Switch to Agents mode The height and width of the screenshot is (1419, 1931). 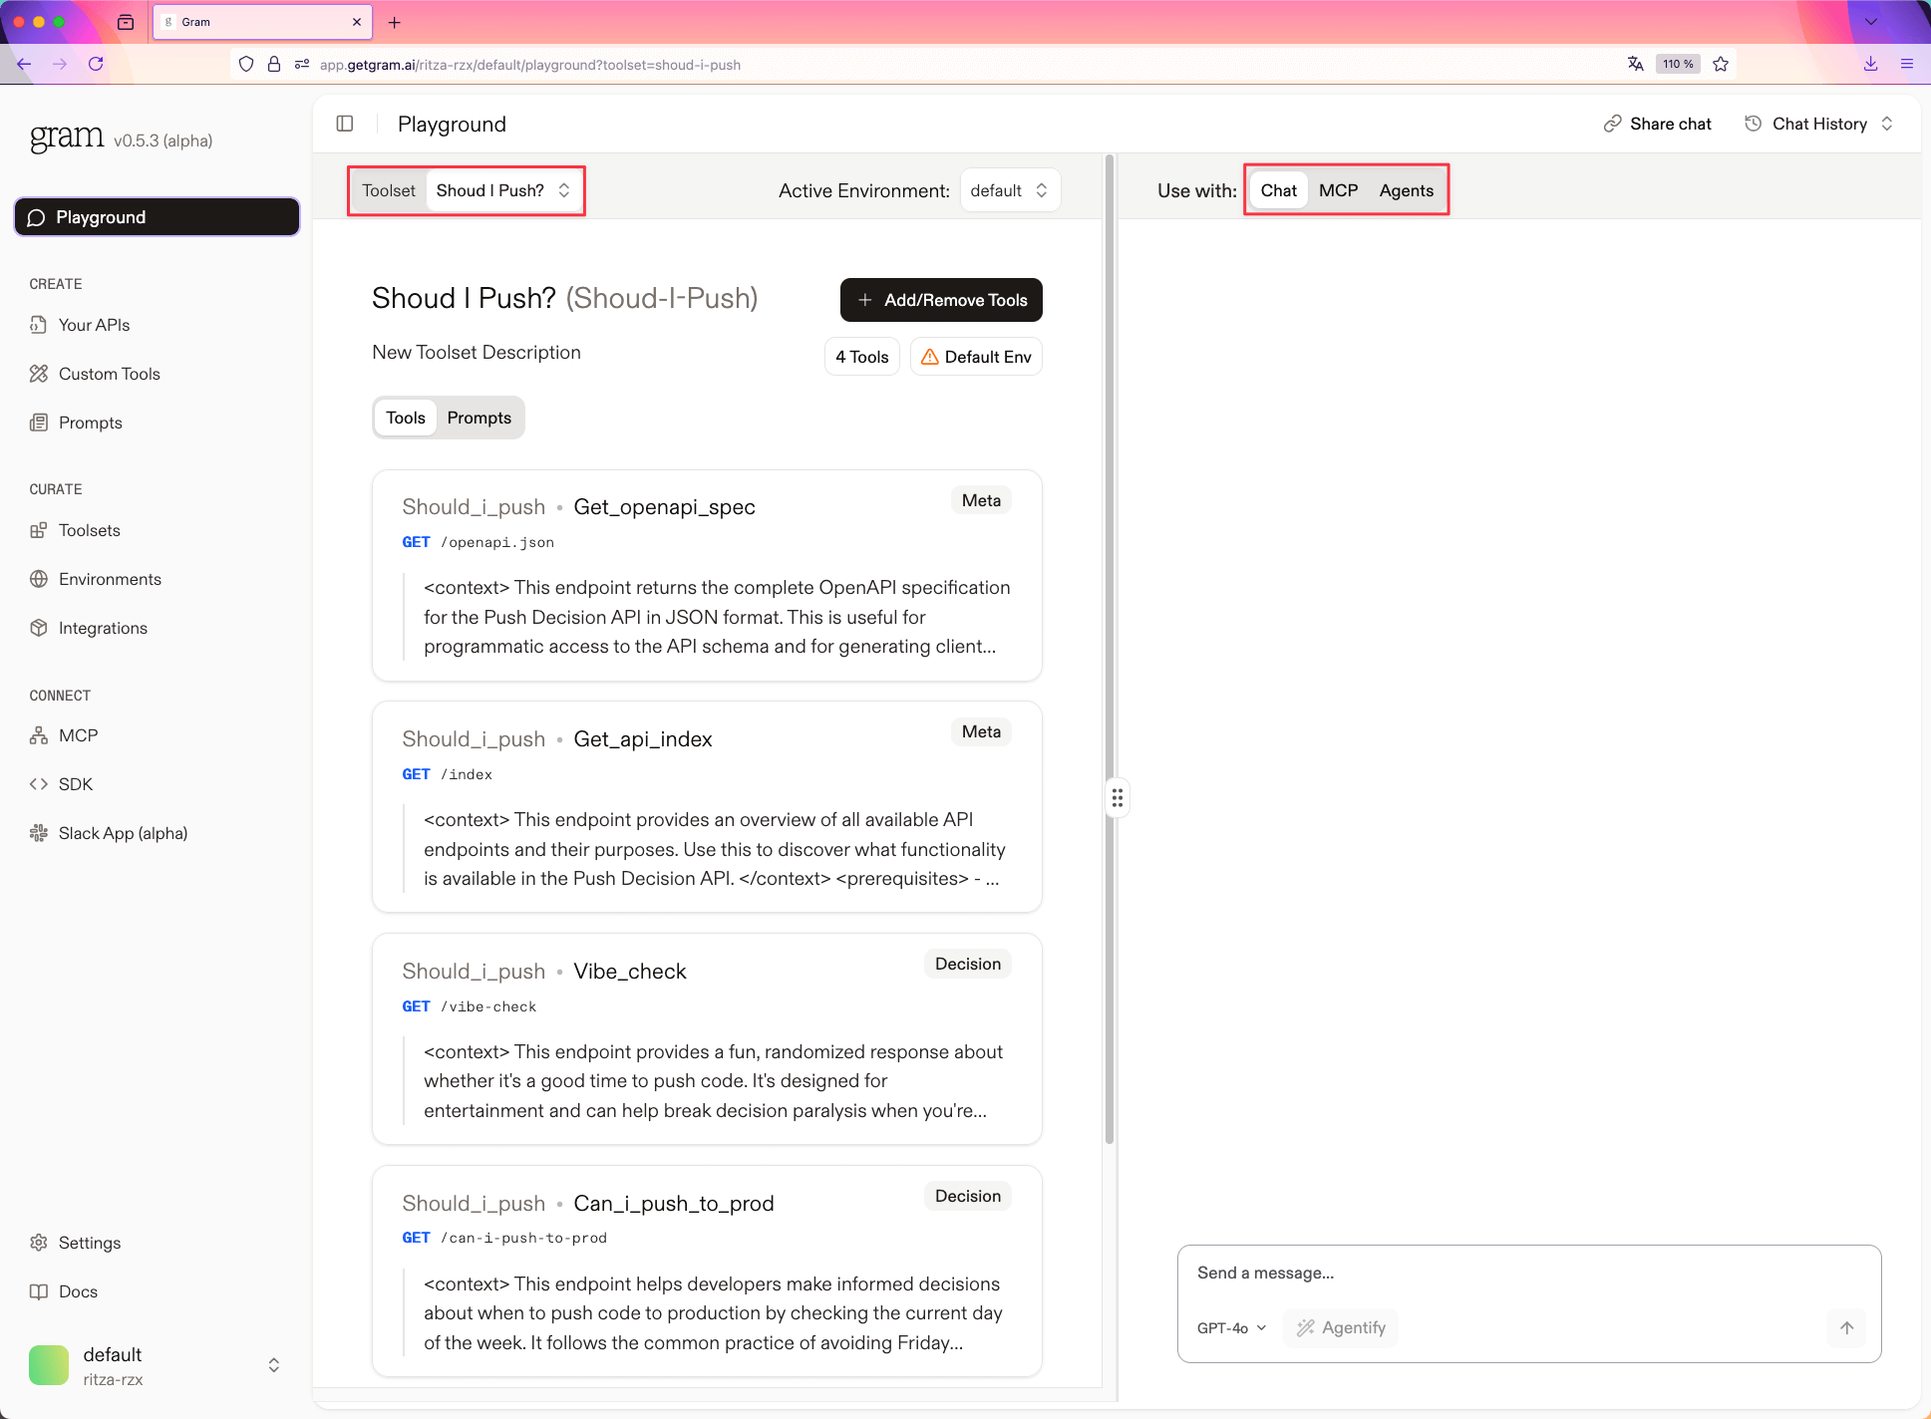[x=1406, y=190]
